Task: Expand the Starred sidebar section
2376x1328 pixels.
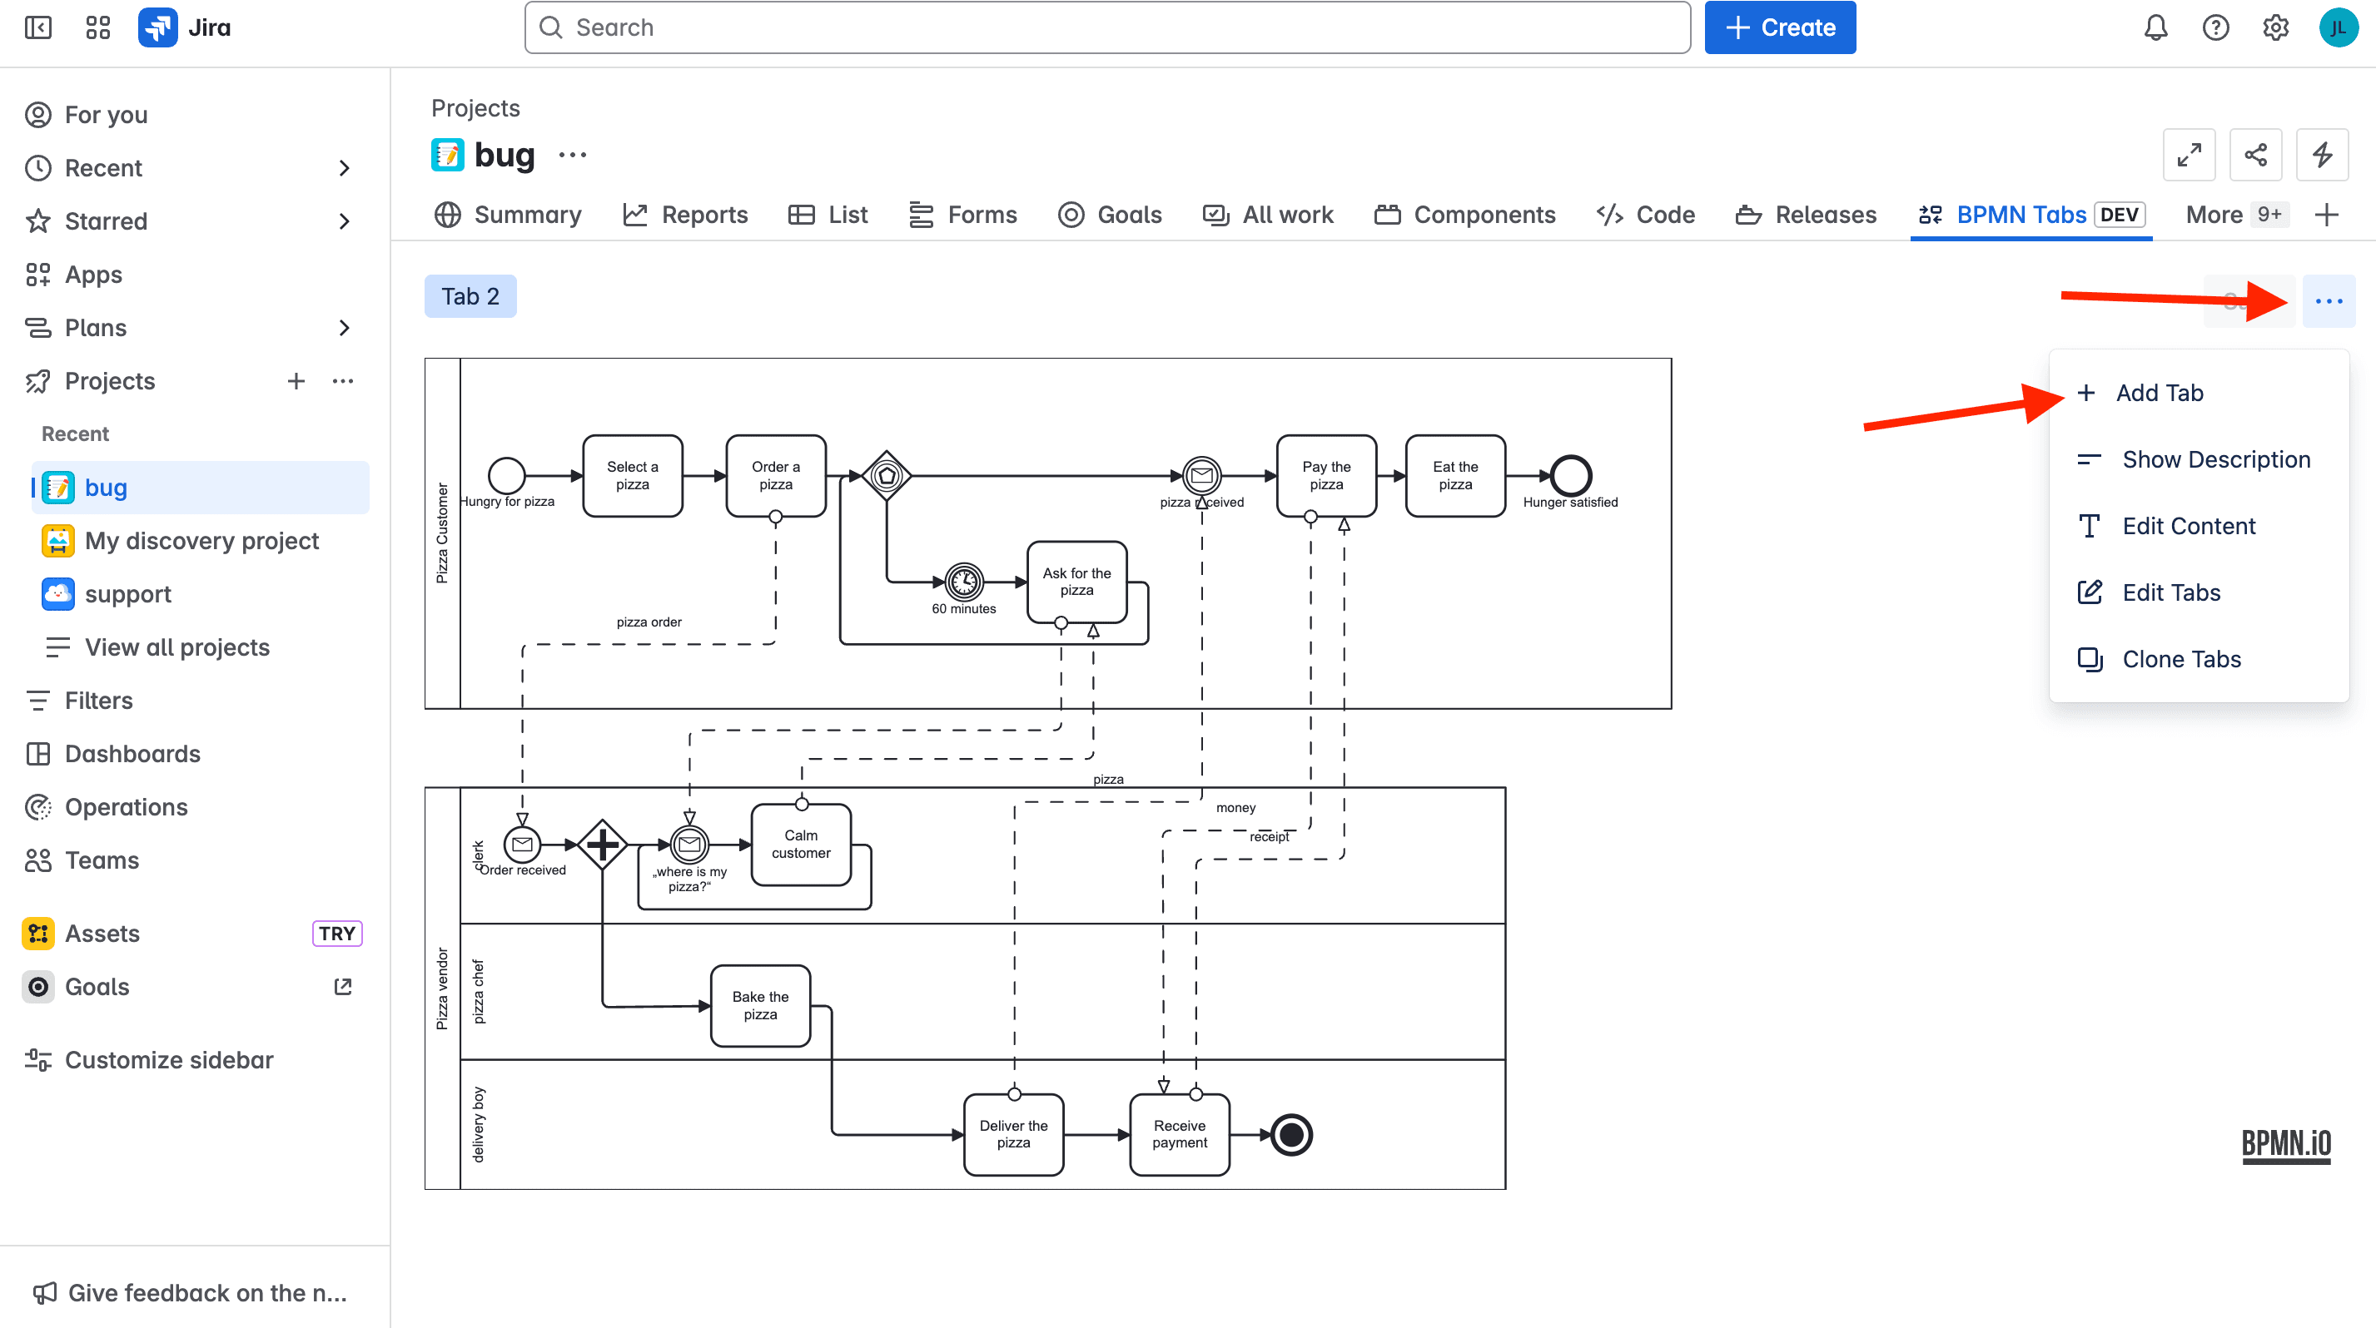Action: click(344, 221)
